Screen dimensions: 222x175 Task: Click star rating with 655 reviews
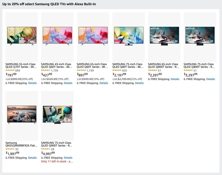(x=117, y=70)
